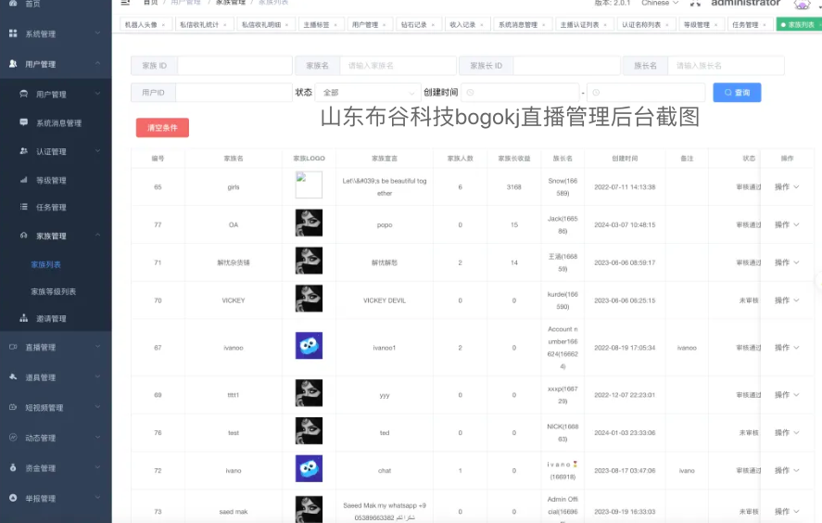This screenshot has width=822, height=523.
Task: Click the blue 查询 search button
Action: [737, 93]
